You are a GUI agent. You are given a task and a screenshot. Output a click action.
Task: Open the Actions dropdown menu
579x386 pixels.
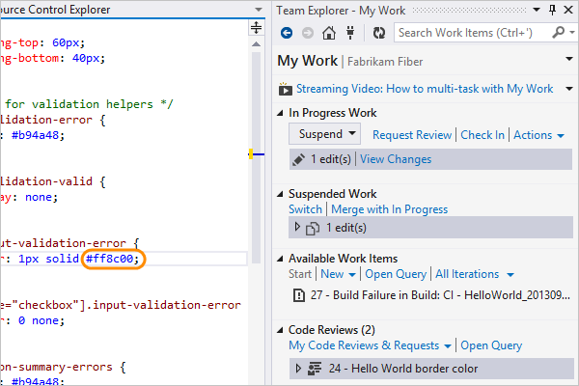pos(538,135)
